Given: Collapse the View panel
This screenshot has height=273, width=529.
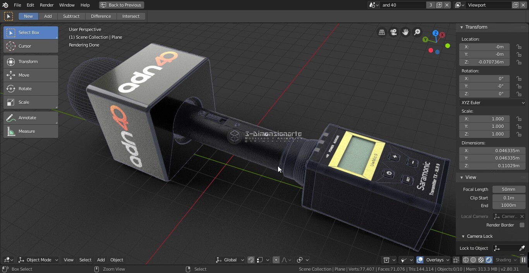Looking at the screenshot, I should [x=462, y=177].
